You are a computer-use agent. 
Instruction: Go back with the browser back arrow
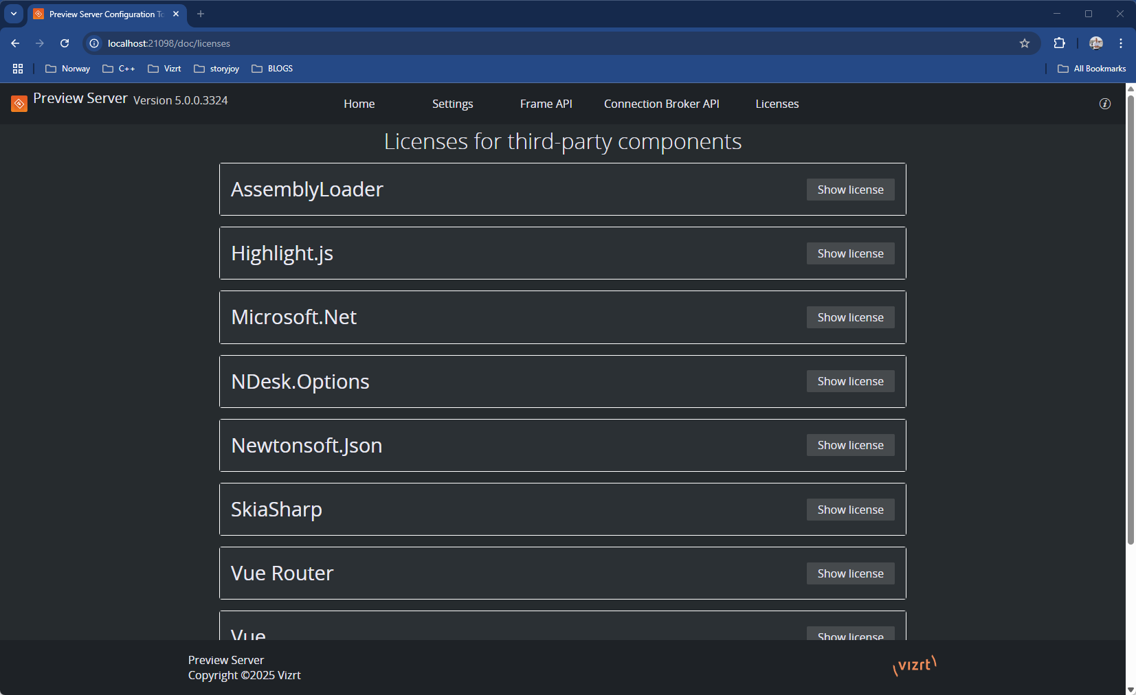click(15, 43)
